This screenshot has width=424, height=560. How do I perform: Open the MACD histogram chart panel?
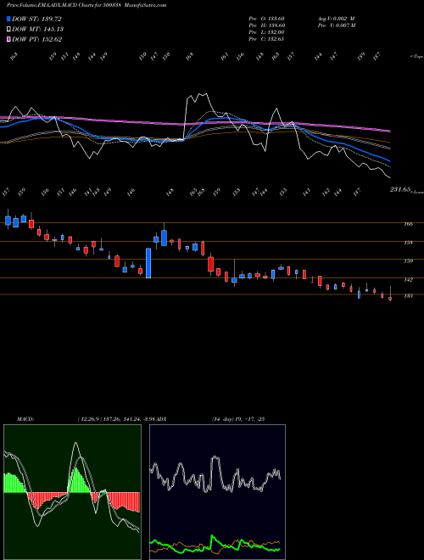click(x=72, y=492)
